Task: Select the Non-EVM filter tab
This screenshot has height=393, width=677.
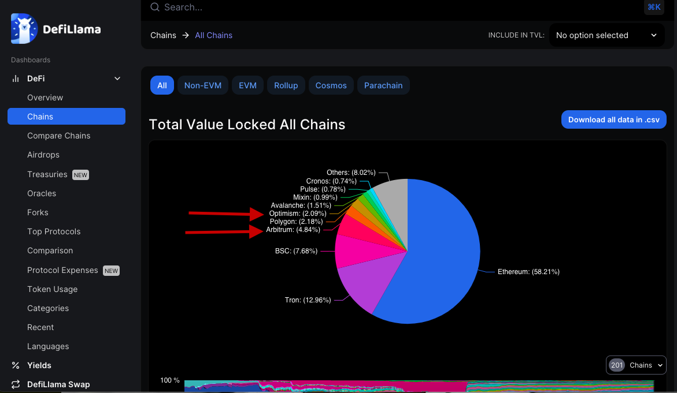Action: [x=203, y=85]
